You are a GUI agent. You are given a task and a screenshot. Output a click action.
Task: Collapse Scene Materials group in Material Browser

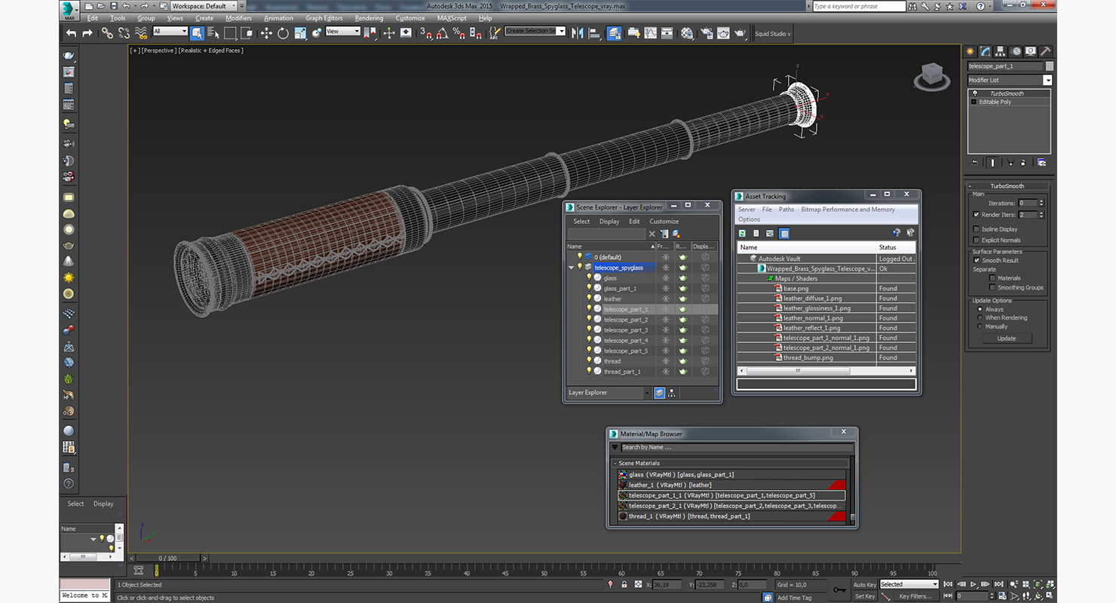(615, 464)
